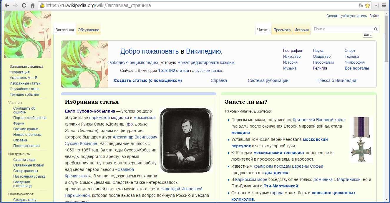Open Спецстраницы sidebar link
Viewport: 390px width, 203px height.
click(25, 171)
